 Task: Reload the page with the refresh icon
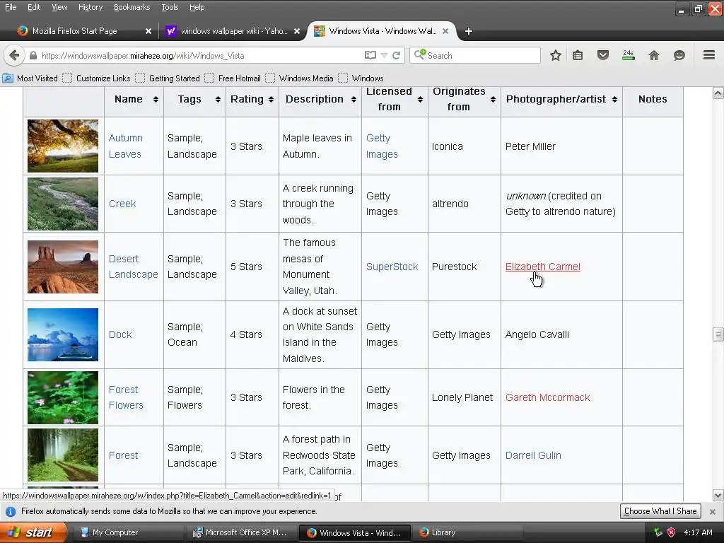[x=396, y=55]
